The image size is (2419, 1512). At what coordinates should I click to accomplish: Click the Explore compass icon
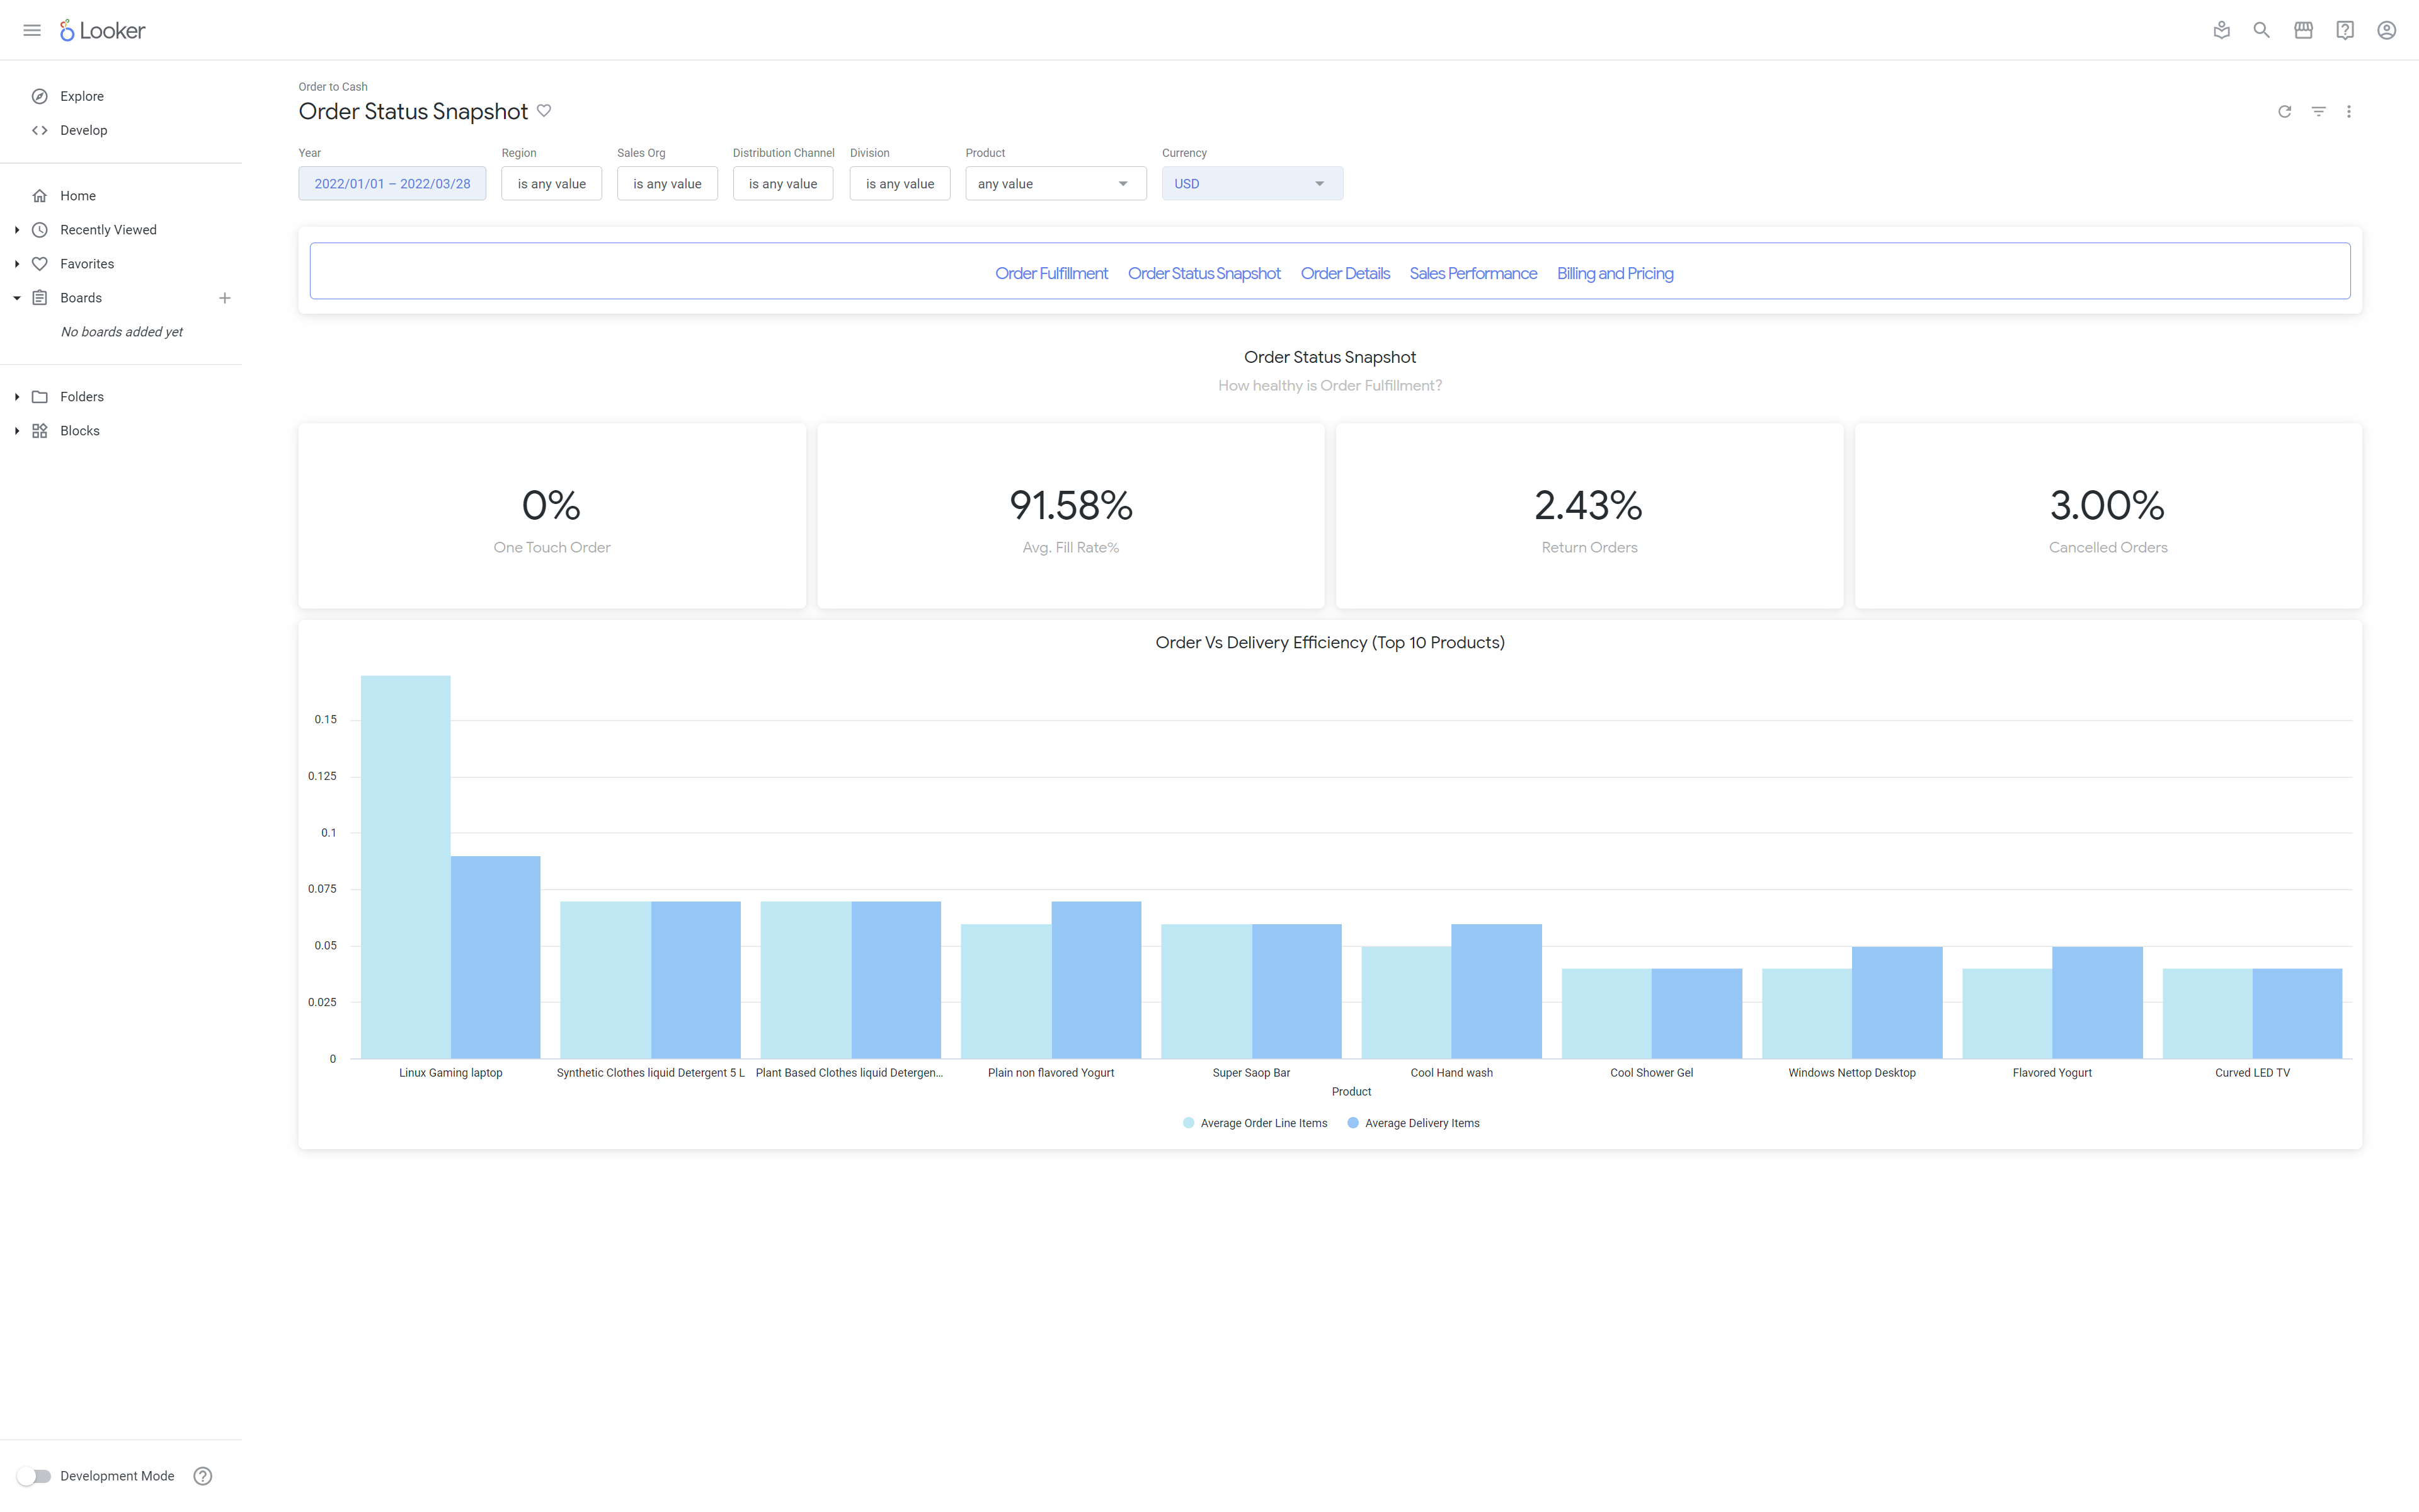click(x=40, y=96)
